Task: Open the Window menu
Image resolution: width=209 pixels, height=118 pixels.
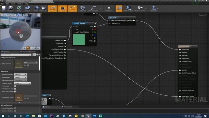Action: pos(20,4)
